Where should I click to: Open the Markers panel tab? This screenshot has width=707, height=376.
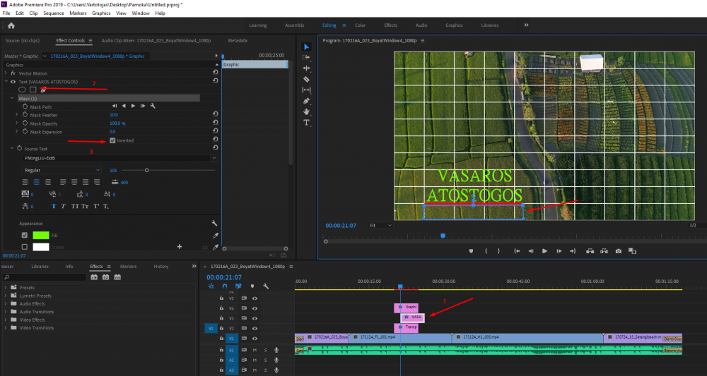click(x=128, y=266)
